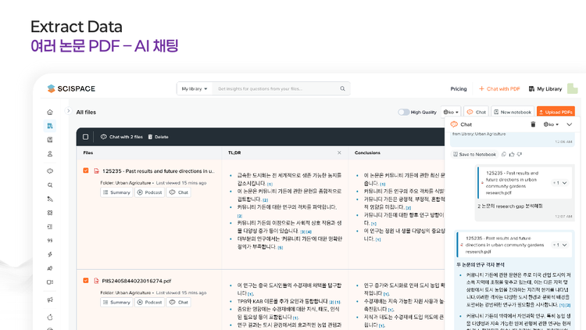Click the PDF icon beside 125235 file
The image size is (586, 330).
[96, 171]
